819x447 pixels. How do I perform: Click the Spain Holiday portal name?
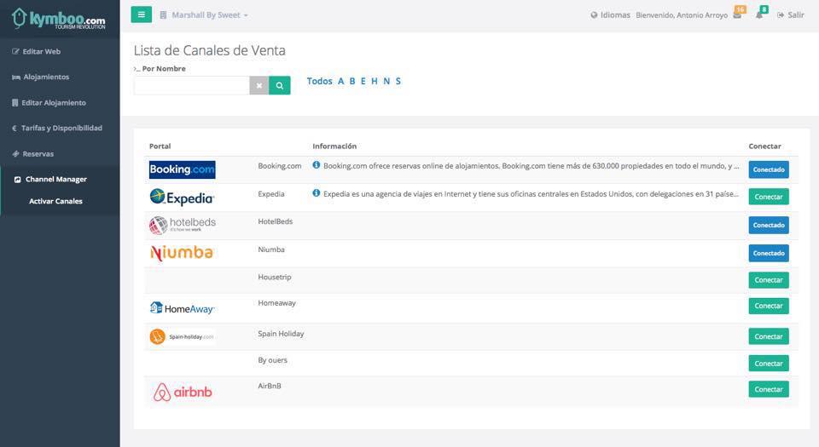(x=281, y=334)
